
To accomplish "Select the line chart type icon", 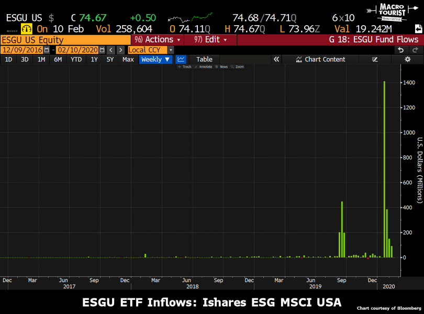I will 181,59.
